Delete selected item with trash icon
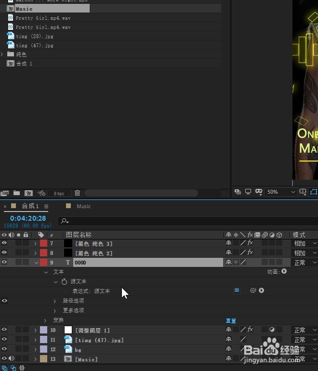Screen dimensions: 318x371 78,193
